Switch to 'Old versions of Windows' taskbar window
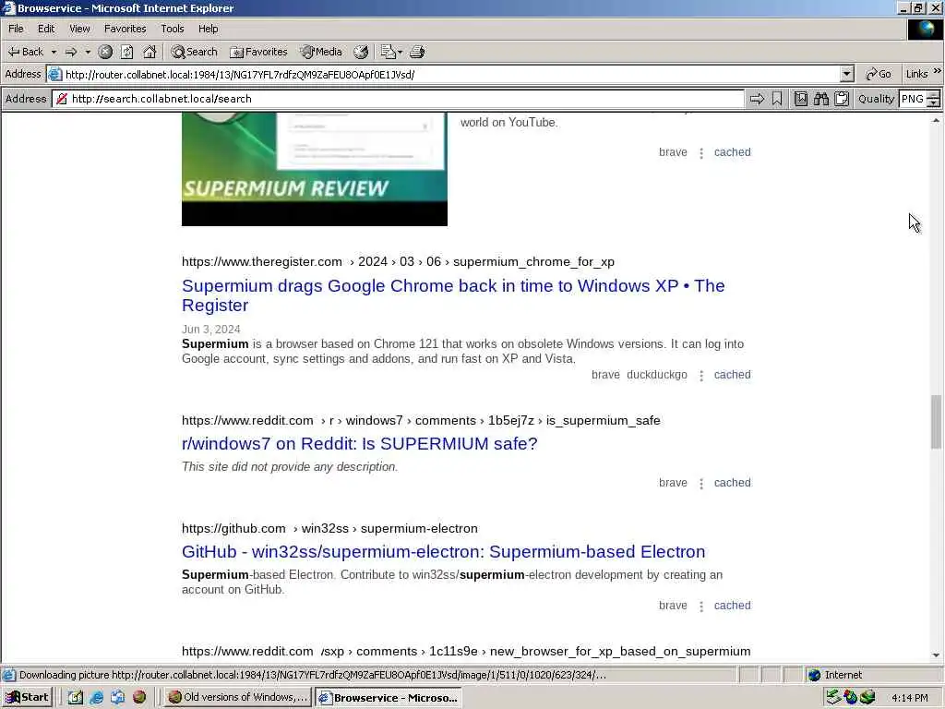This screenshot has width=945, height=709. [x=239, y=698]
